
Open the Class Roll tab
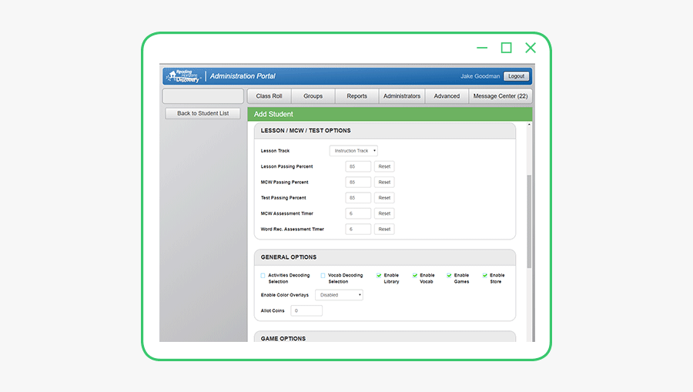click(269, 96)
